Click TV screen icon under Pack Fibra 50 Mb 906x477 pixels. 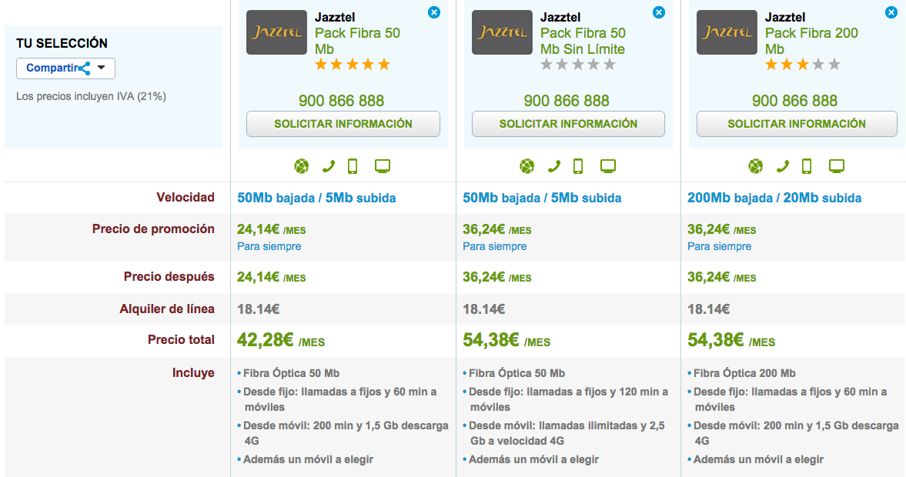pyautogui.click(x=383, y=166)
